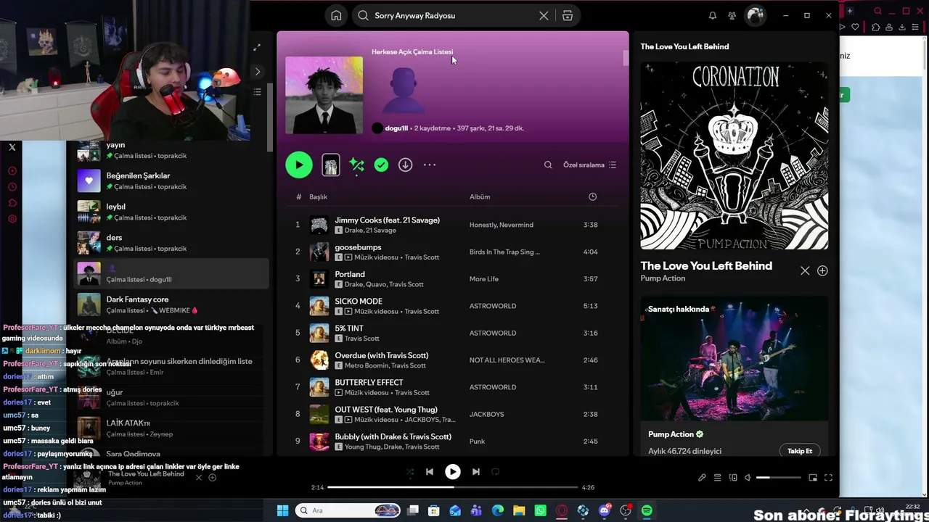The height and width of the screenshot is (522, 929).
Task: Open the mini player icon
Action: click(x=813, y=478)
